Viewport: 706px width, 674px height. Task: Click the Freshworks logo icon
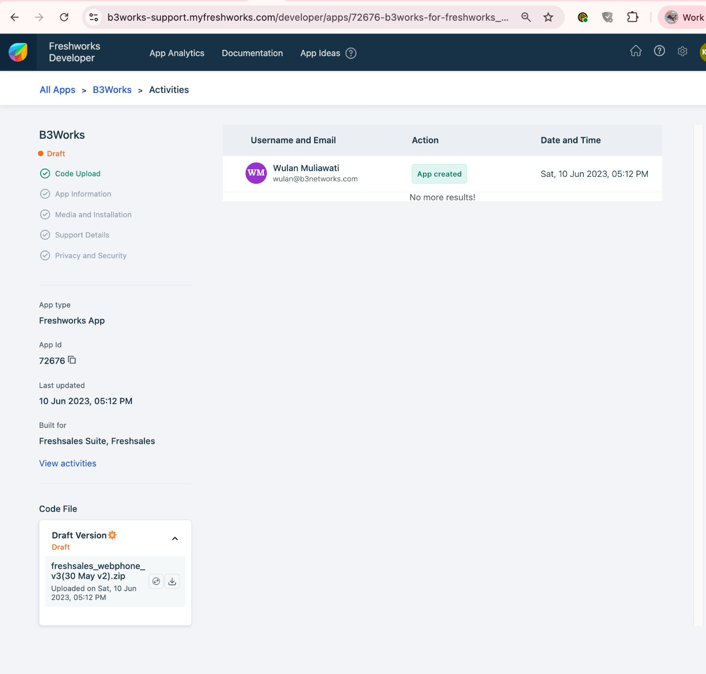click(18, 52)
